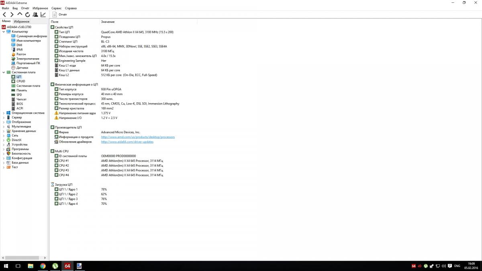Select the ЦП item in the tree
This screenshot has height=271, width=482.
point(19,77)
